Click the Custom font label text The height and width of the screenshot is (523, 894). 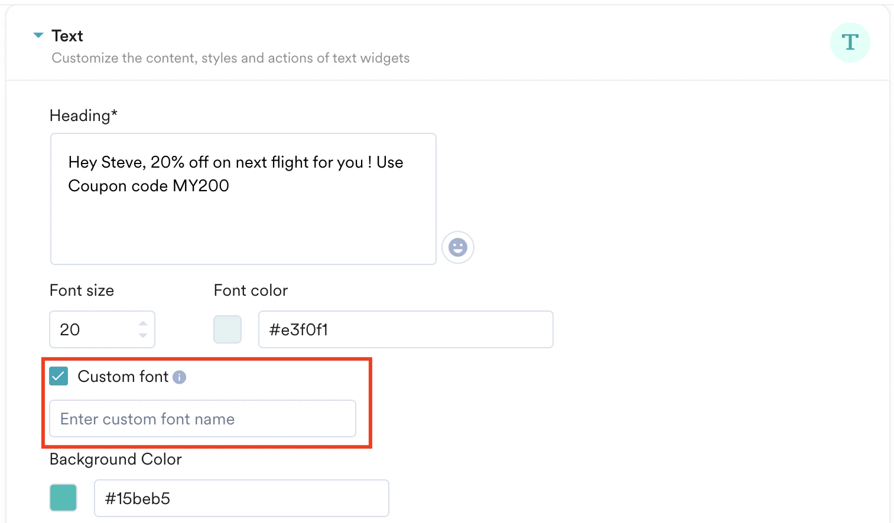tap(123, 377)
